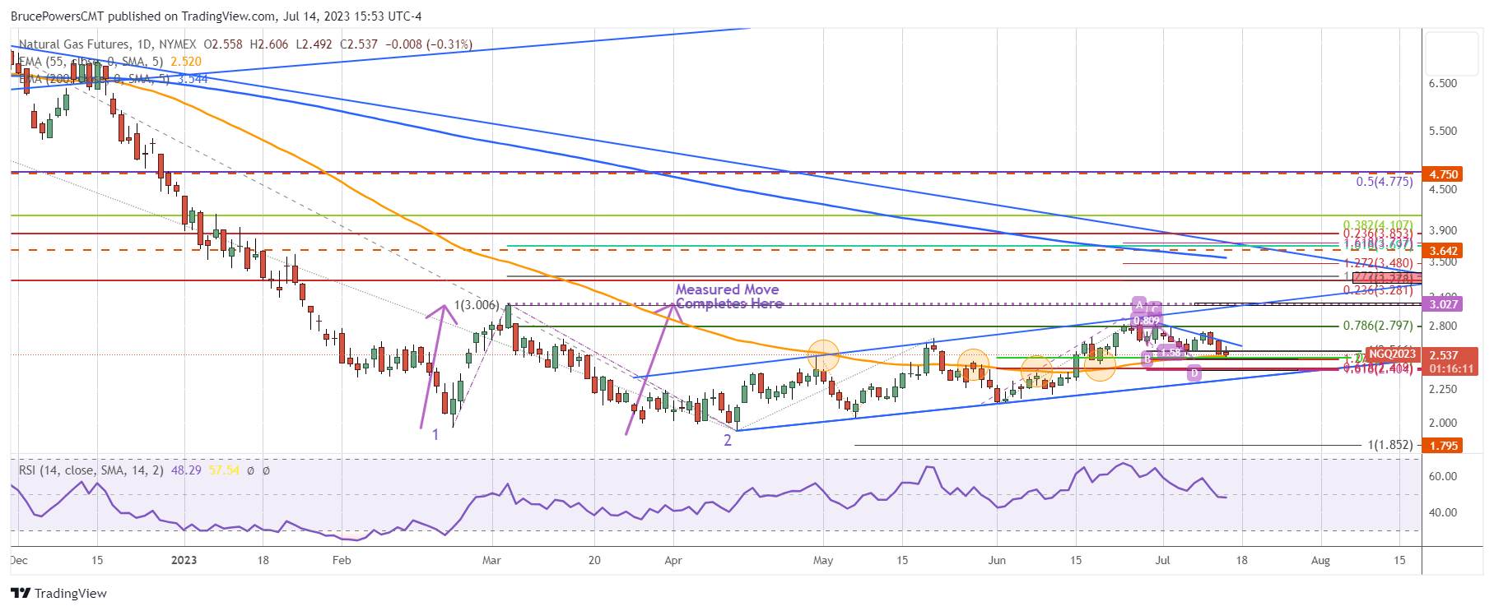Click the low price L2.492
The height and width of the screenshot is (611, 1494).
314,44
